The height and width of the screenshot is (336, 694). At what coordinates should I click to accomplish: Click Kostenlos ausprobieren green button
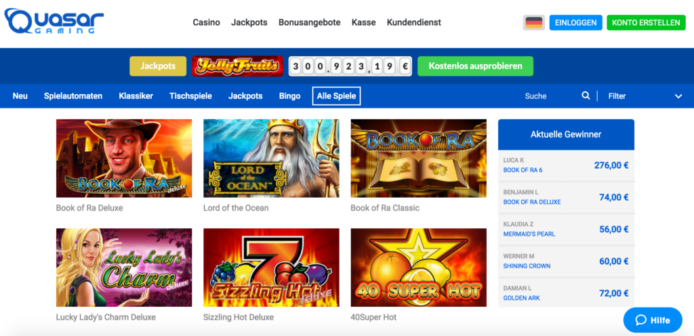(475, 66)
